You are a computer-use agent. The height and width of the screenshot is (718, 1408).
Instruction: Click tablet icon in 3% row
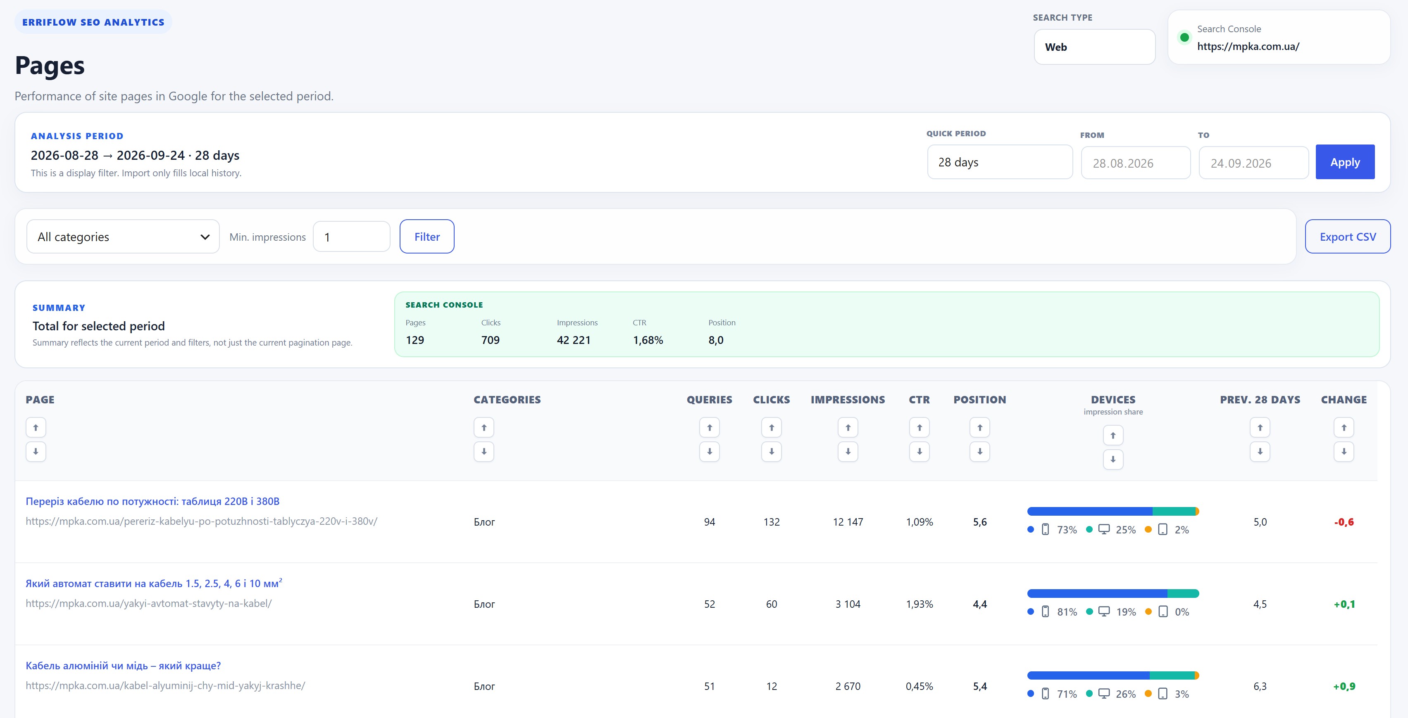click(x=1163, y=693)
